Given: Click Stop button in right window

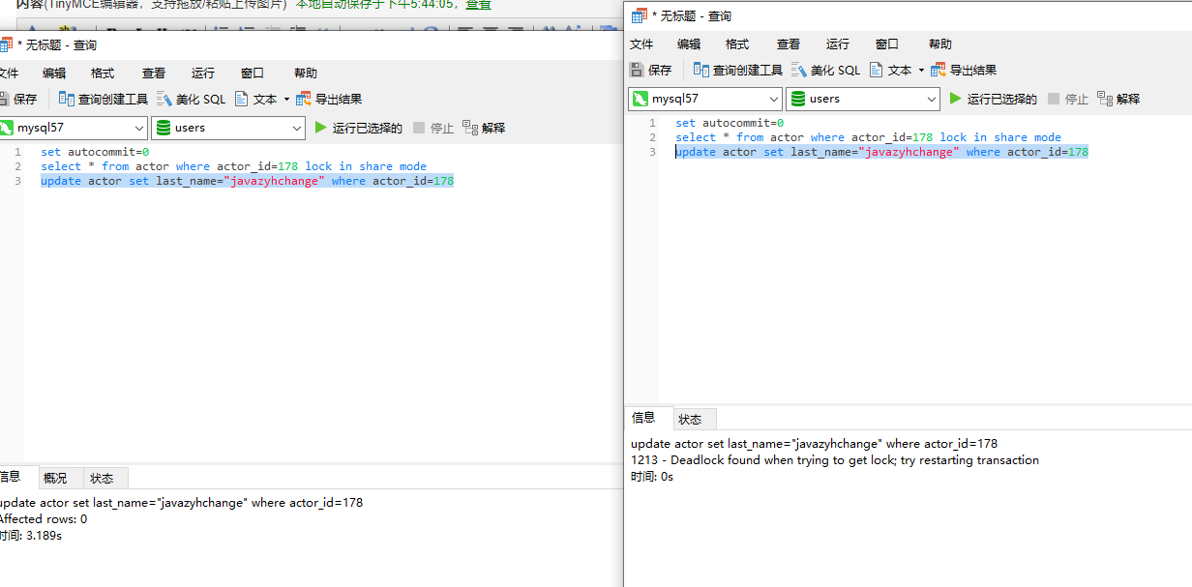Looking at the screenshot, I should (x=1068, y=99).
